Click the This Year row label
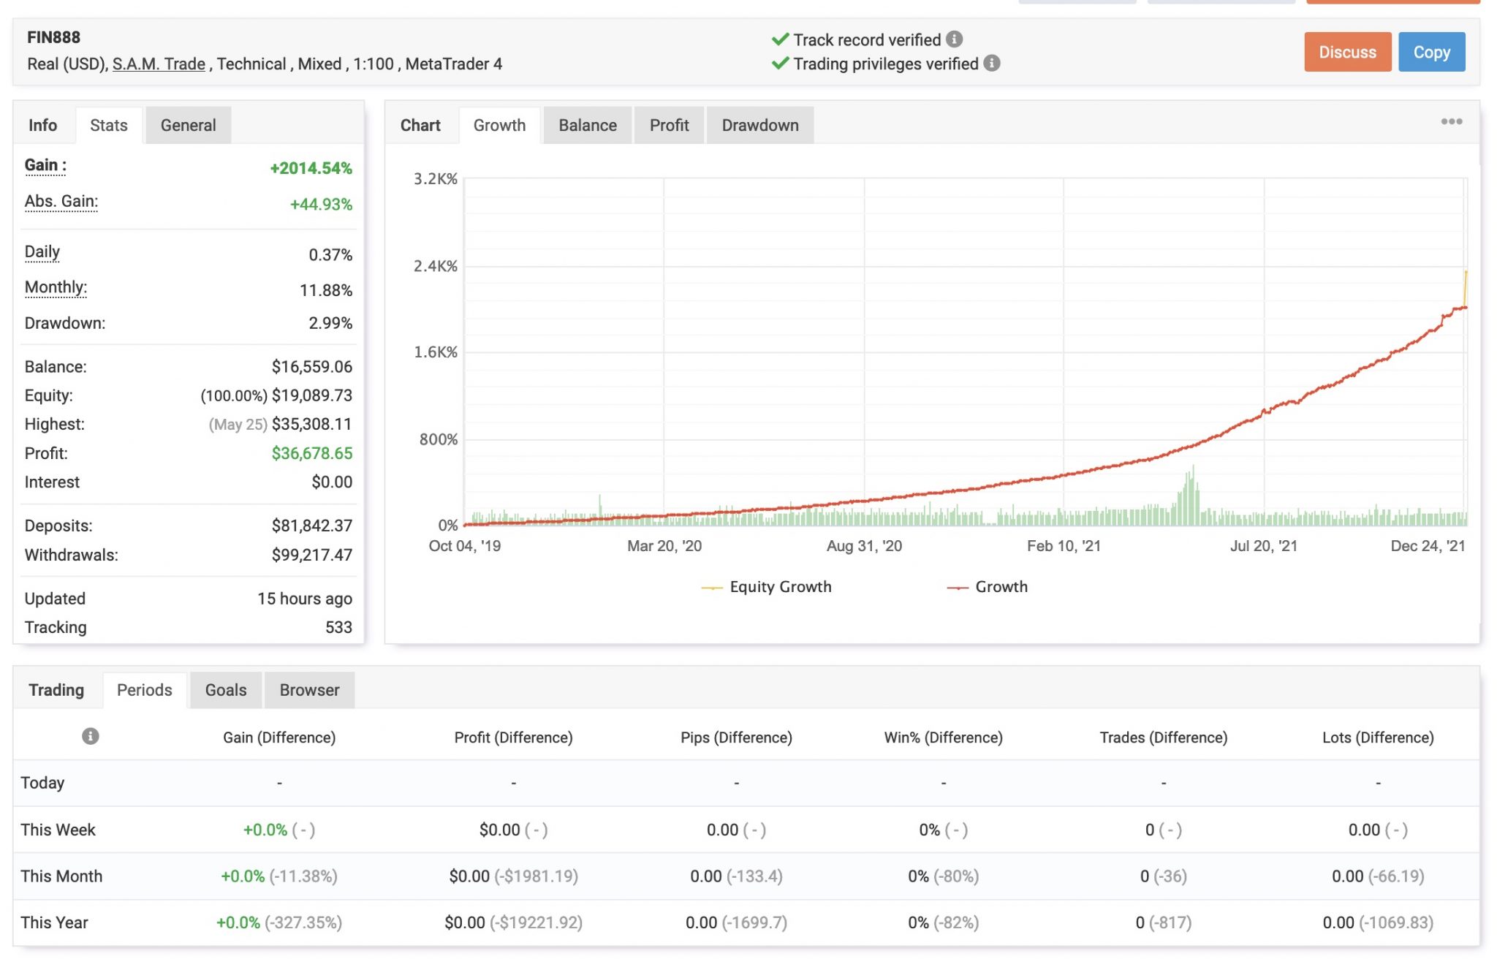 (x=54, y=922)
